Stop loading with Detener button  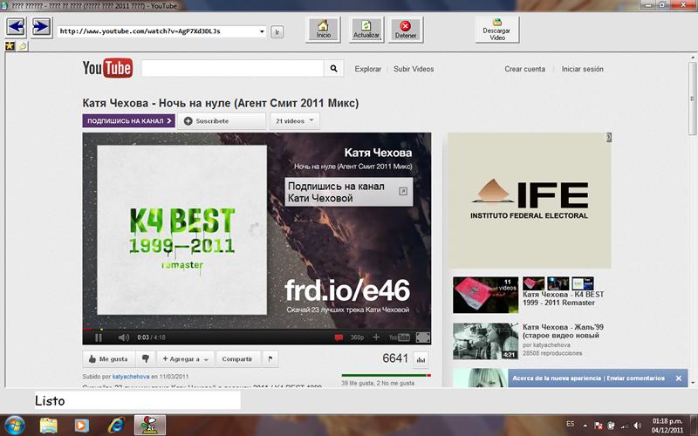click(406, 30)
